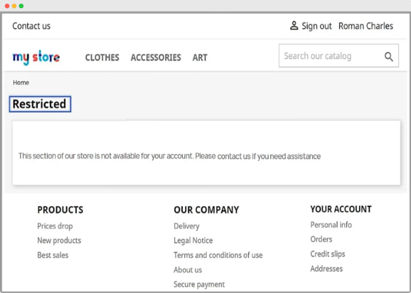
Task: Click the user account person icon
Action: [x=294, y=26]
